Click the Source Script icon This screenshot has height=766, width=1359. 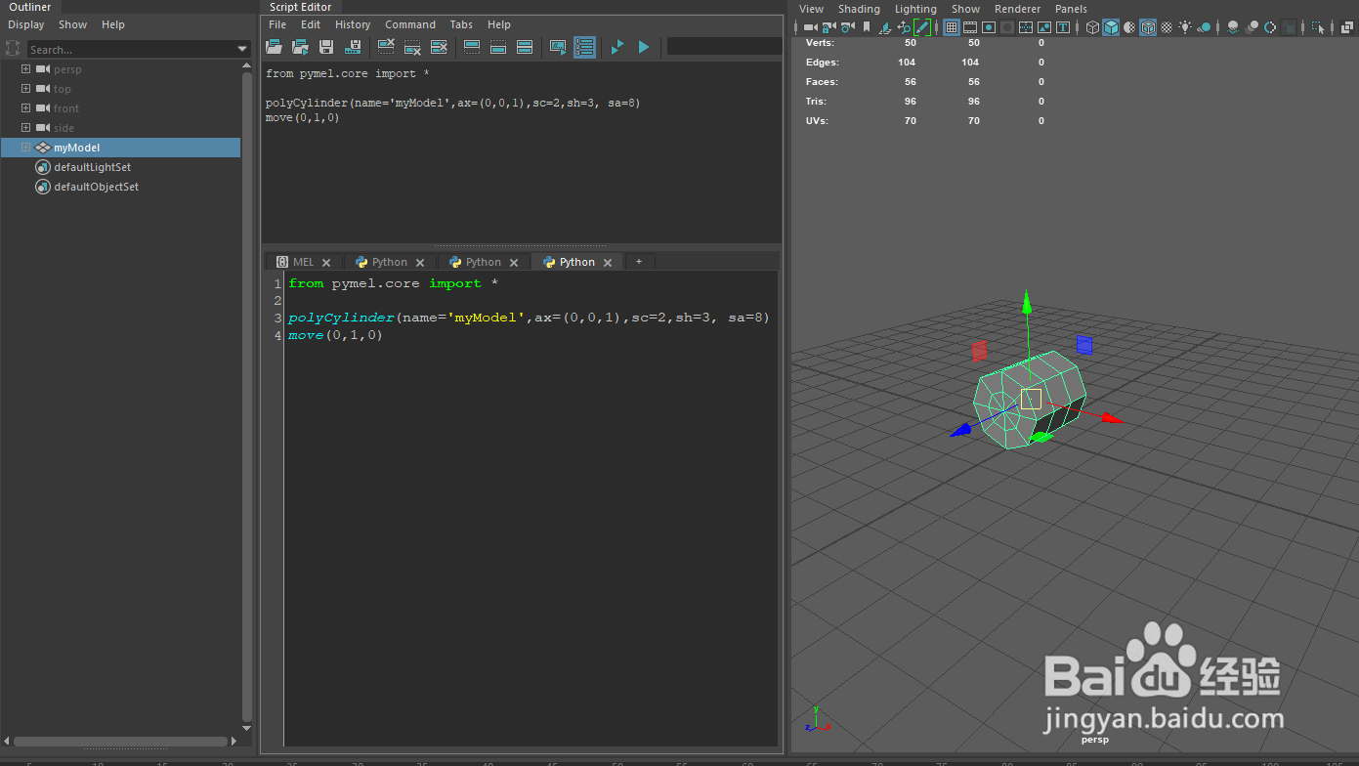300,46
